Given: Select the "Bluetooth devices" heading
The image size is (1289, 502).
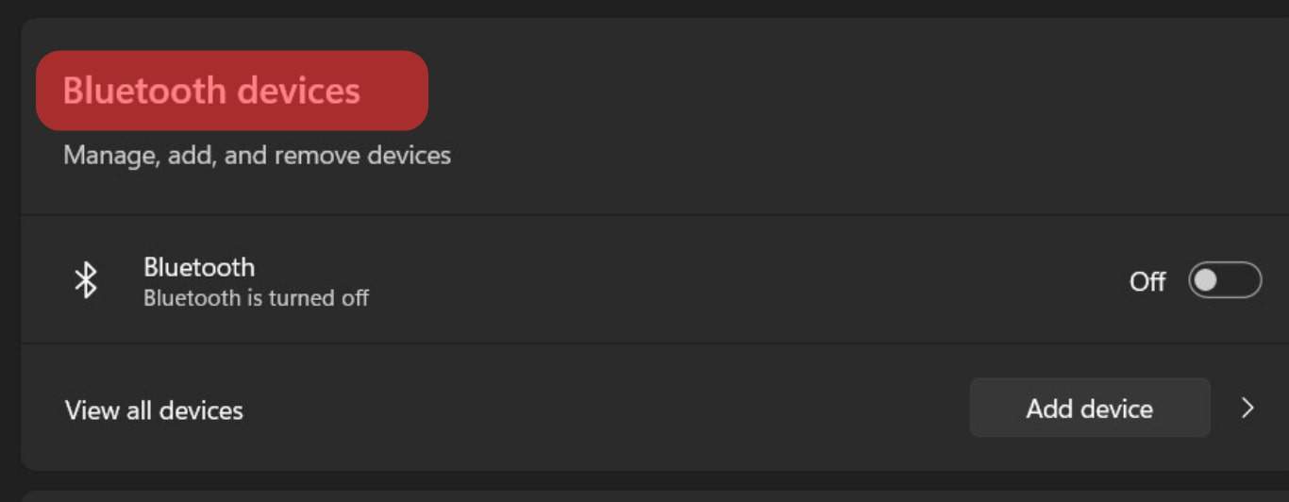Looking at the screenshot, I should [211, 91].
